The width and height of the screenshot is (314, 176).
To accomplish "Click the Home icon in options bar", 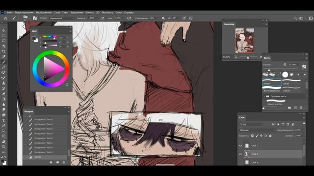I will (x=5, y=18).
